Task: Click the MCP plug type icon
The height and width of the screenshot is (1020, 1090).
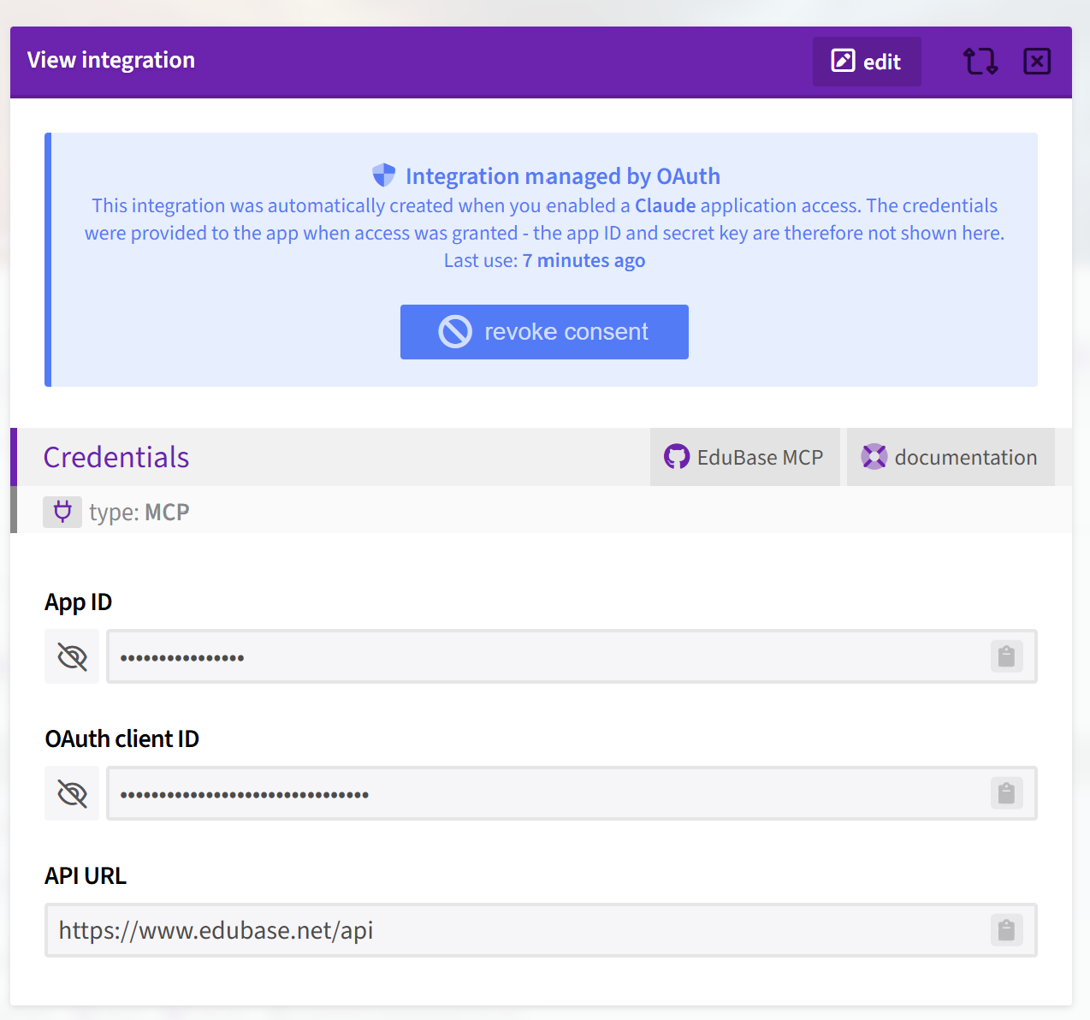Action: pyautogui.click(x=62, y=512)
